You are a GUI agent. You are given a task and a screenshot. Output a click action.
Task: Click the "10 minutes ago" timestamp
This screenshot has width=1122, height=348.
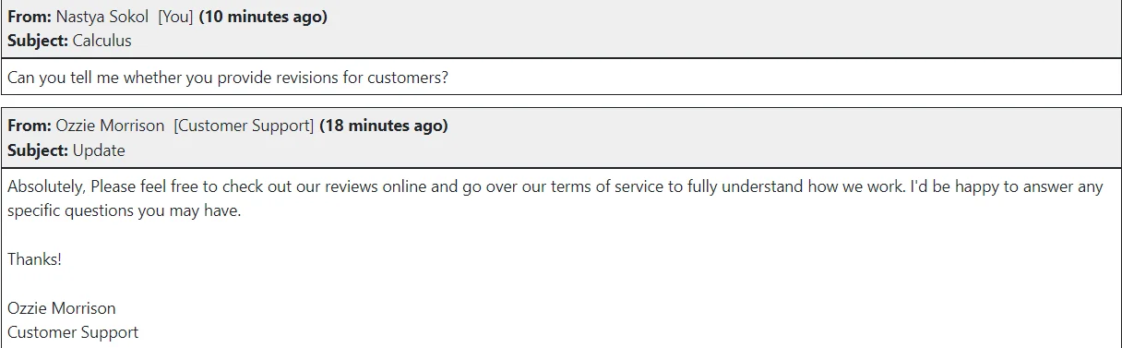pos(263,17)
